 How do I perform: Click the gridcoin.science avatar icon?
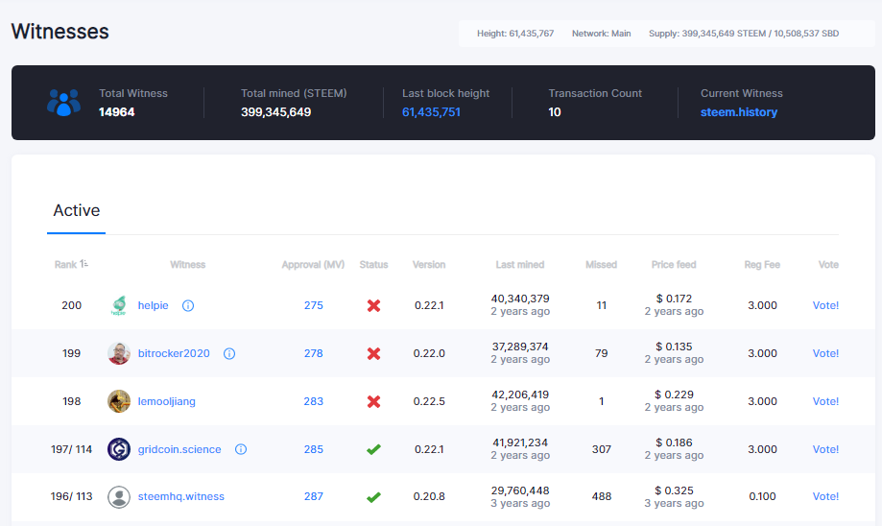pyautogui.click(x=119, y=449)
